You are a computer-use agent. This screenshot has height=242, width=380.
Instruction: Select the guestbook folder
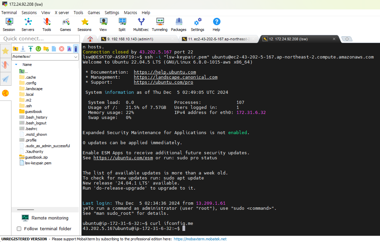pyautogui.click(x=33, y=112)
